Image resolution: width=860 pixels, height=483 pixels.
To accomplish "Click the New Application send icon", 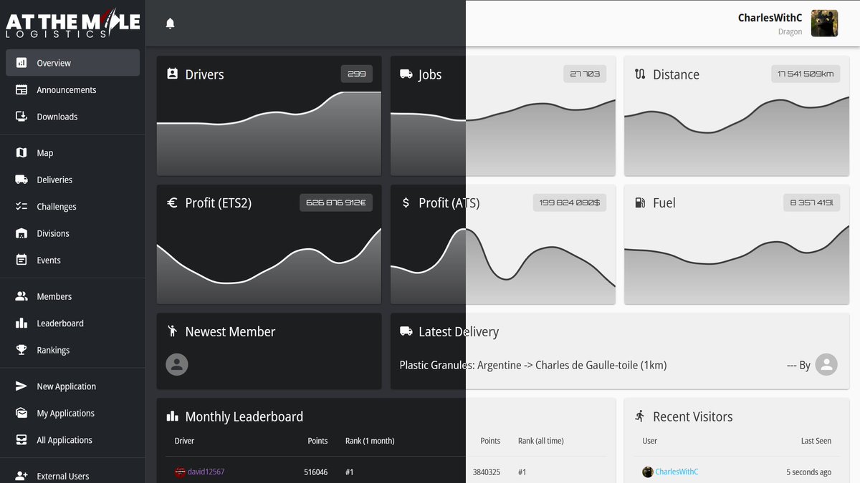I will click(x=21, y=386).
